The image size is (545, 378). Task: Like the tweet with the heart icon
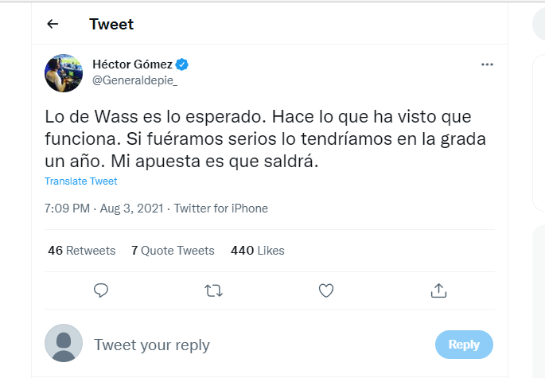[x=325, y=290]
